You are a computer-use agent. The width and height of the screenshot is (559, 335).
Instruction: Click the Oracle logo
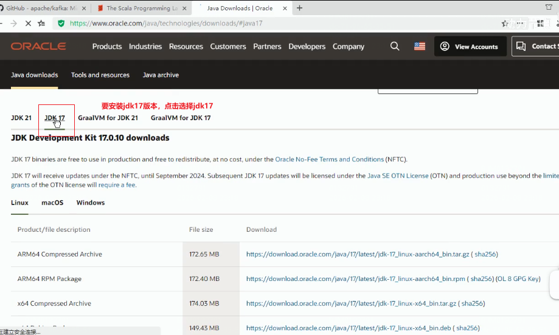(x=38, y=46)
